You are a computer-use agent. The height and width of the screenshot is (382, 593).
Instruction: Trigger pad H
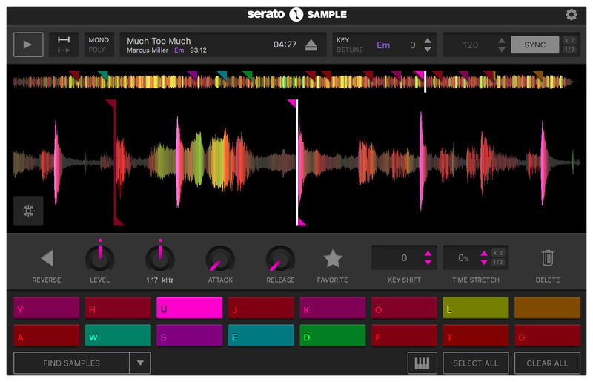(x=118, y=308)
